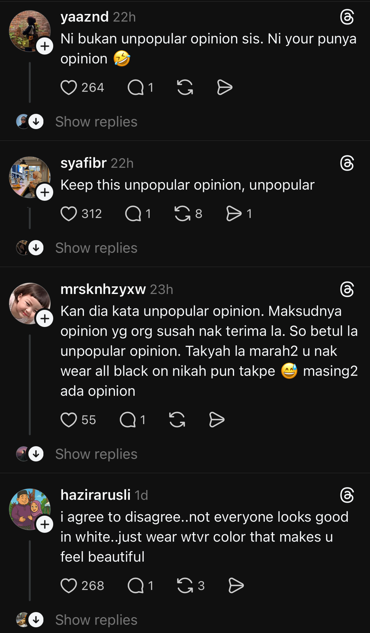Reply to hazirarusli's comment
Image resolution: width=370 pixels, height=633 pixels.
[136, 585]
